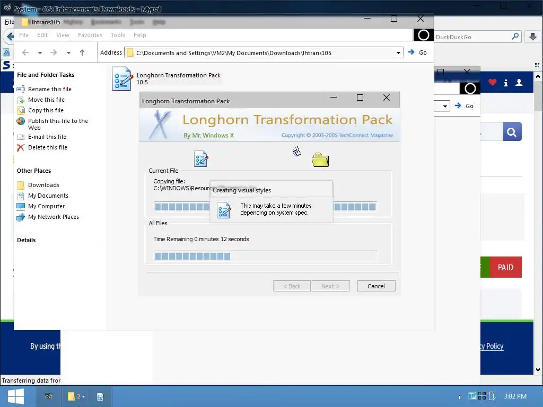Click Rename this file icon
This screenshot has height=407, width=543.
[x=21, y=89]
